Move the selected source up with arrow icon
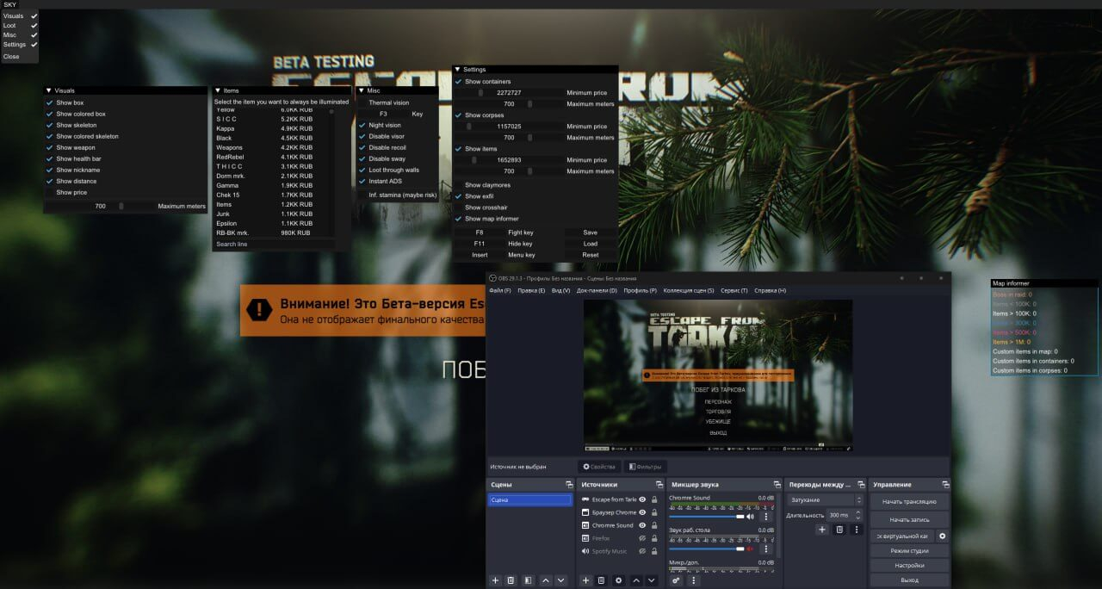1102x589 pixels. click(x=636, y=580)
